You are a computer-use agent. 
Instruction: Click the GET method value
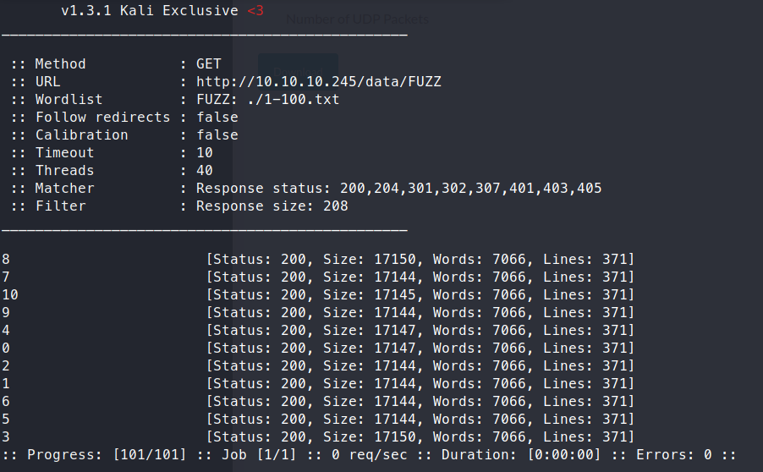tap(208, 64)
